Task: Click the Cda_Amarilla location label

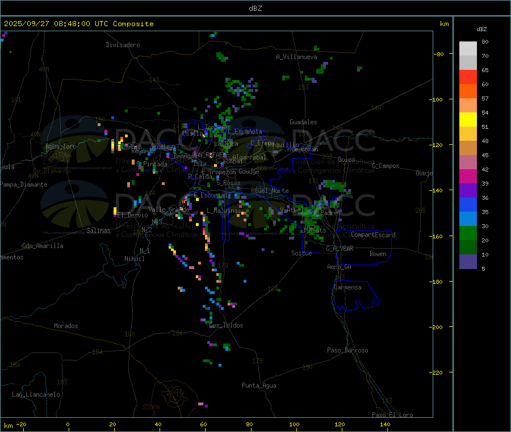Action: pos(43,246)
